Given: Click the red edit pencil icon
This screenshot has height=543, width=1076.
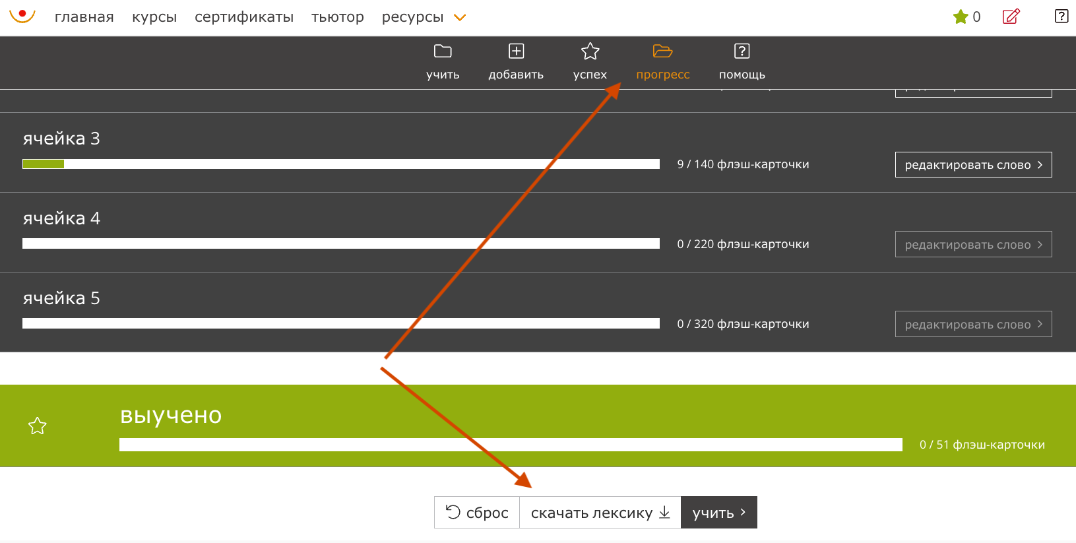Looking at the screenshot, I should (1011, 16).
